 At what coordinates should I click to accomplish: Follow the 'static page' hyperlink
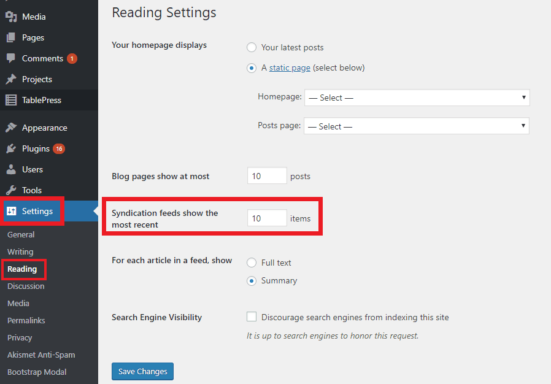(x=290, y=68)
